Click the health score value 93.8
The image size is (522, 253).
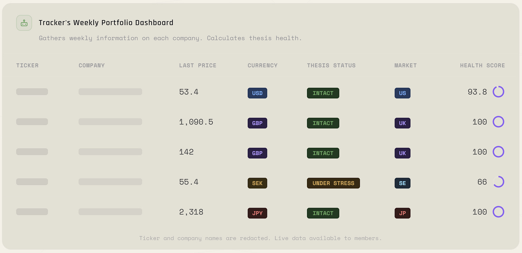477,92
